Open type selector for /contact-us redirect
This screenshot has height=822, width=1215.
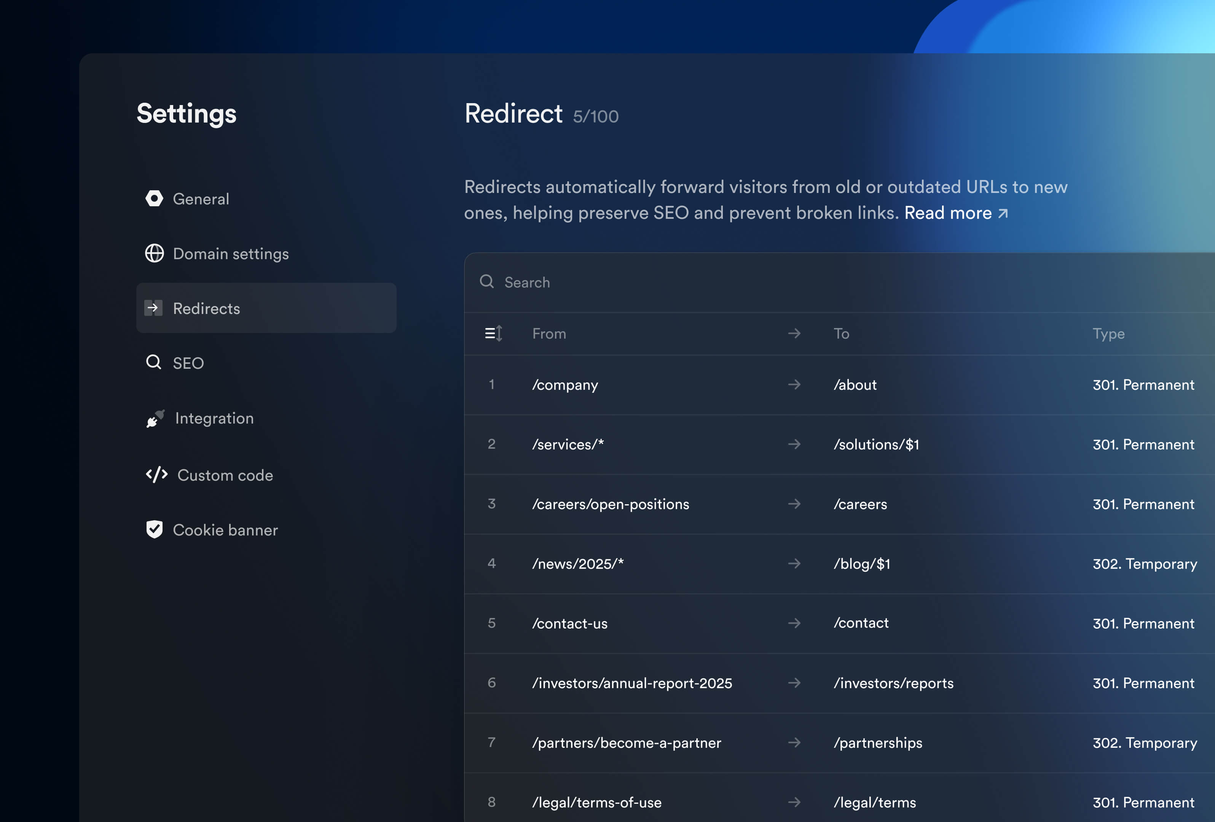(x=1143, y=623)
